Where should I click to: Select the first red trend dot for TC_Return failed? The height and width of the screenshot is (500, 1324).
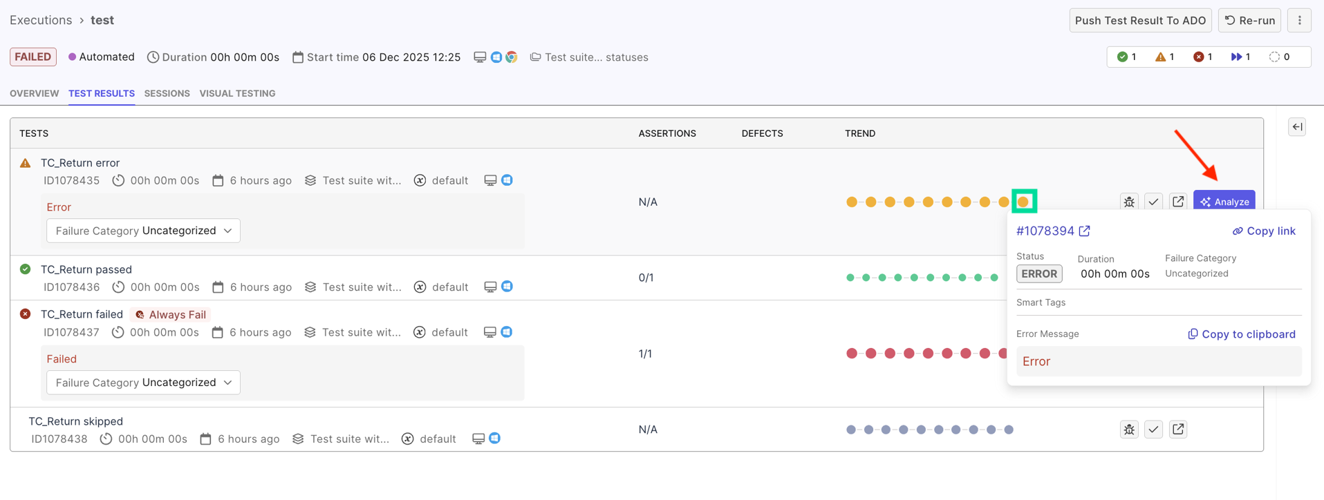tap(852, 354)
